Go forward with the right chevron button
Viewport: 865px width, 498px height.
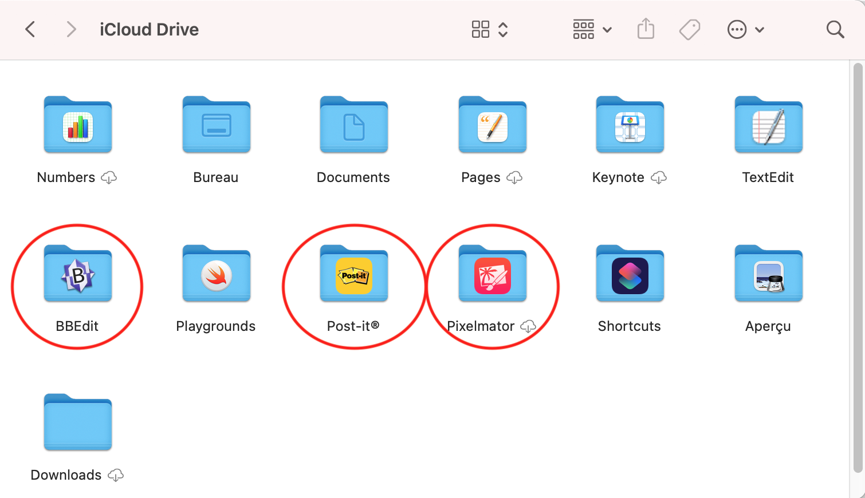coord(71,29)
